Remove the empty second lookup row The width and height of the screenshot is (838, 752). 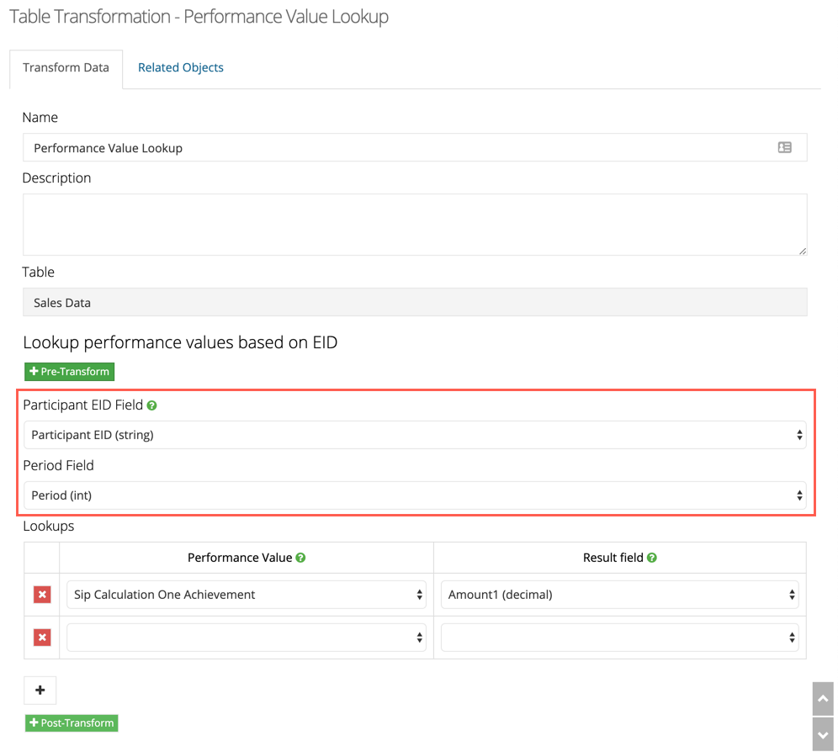(42, 637)
